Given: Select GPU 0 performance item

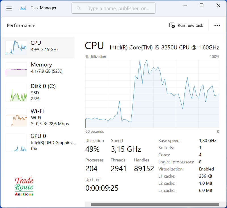Looking at the screenshot, I should [x=38, y=142].
